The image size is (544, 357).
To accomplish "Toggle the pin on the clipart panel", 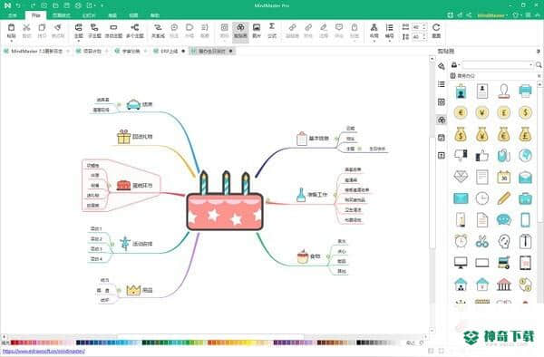I will pos(538,52).
